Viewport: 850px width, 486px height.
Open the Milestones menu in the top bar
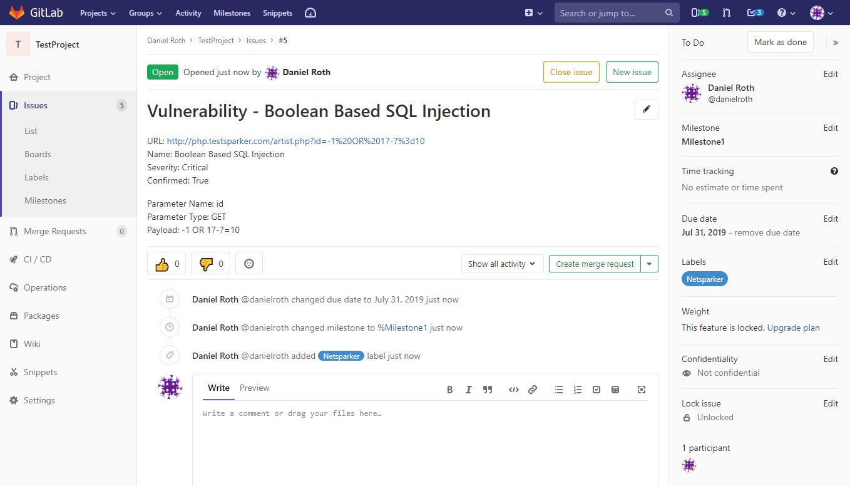point(232,13)
